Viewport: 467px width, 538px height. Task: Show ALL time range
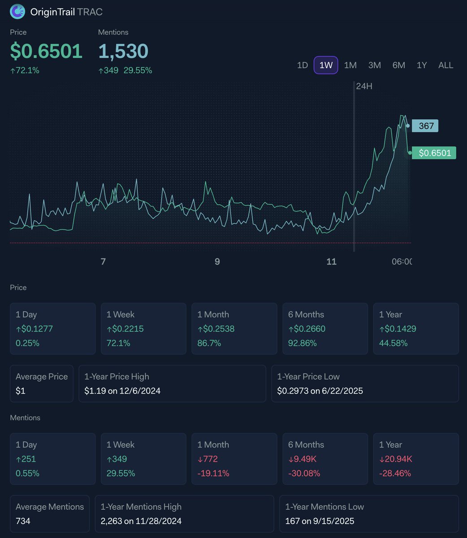click(446, 65)
